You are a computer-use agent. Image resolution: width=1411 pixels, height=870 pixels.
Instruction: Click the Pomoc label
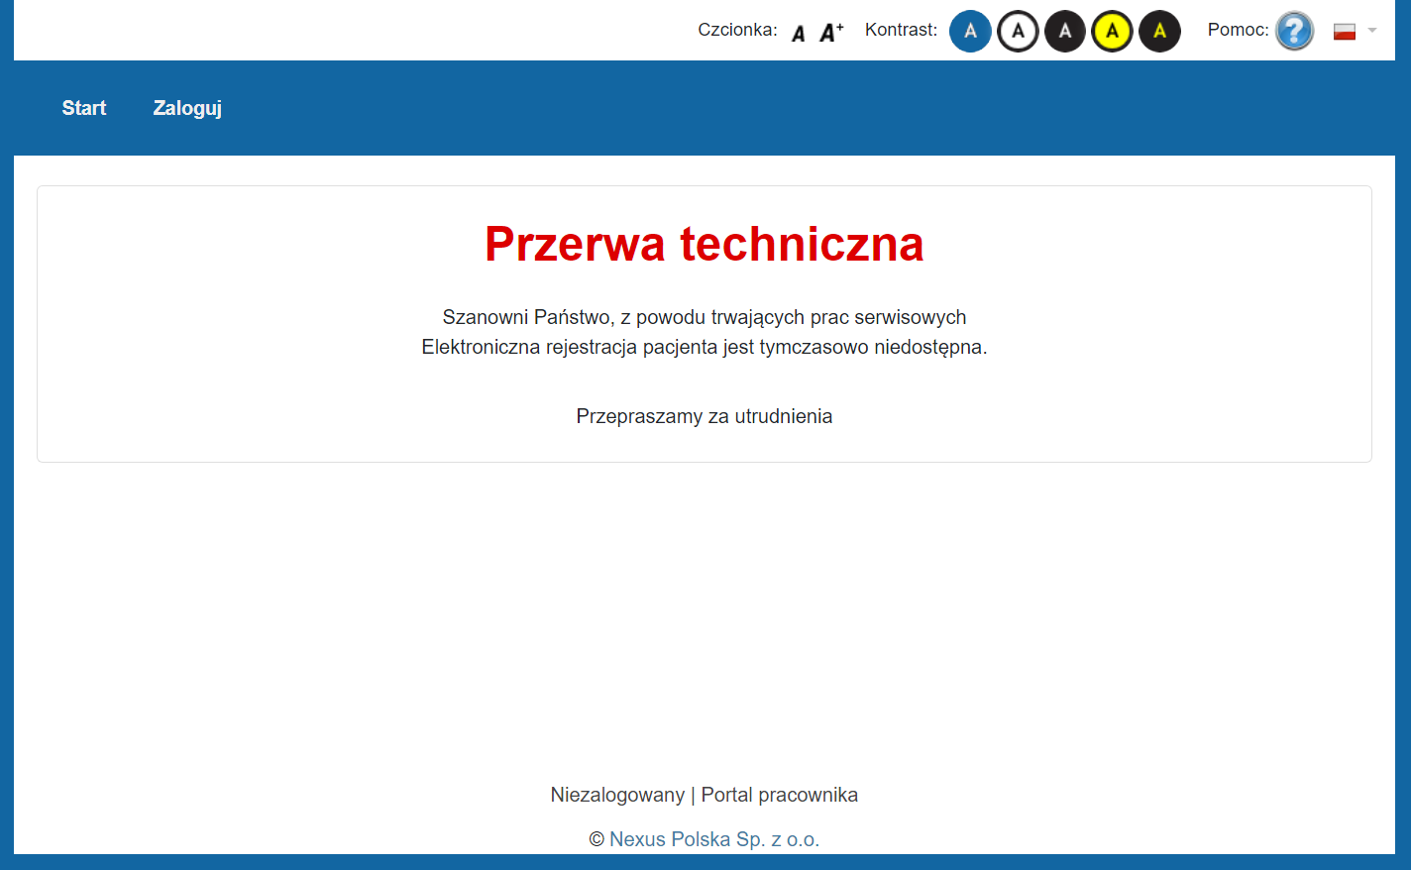click(x=1238, y=30)
